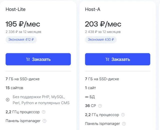Click crossed circle icon by PHP support note

pyautogui.click(x=8, y=100)
